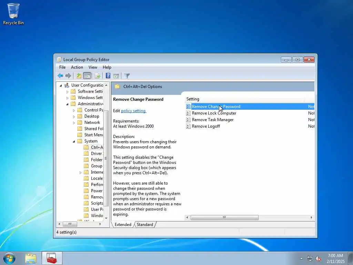353x265 pixels.
Task: Click the red toolbox taskbar icon
Action: tap(52, 258)
